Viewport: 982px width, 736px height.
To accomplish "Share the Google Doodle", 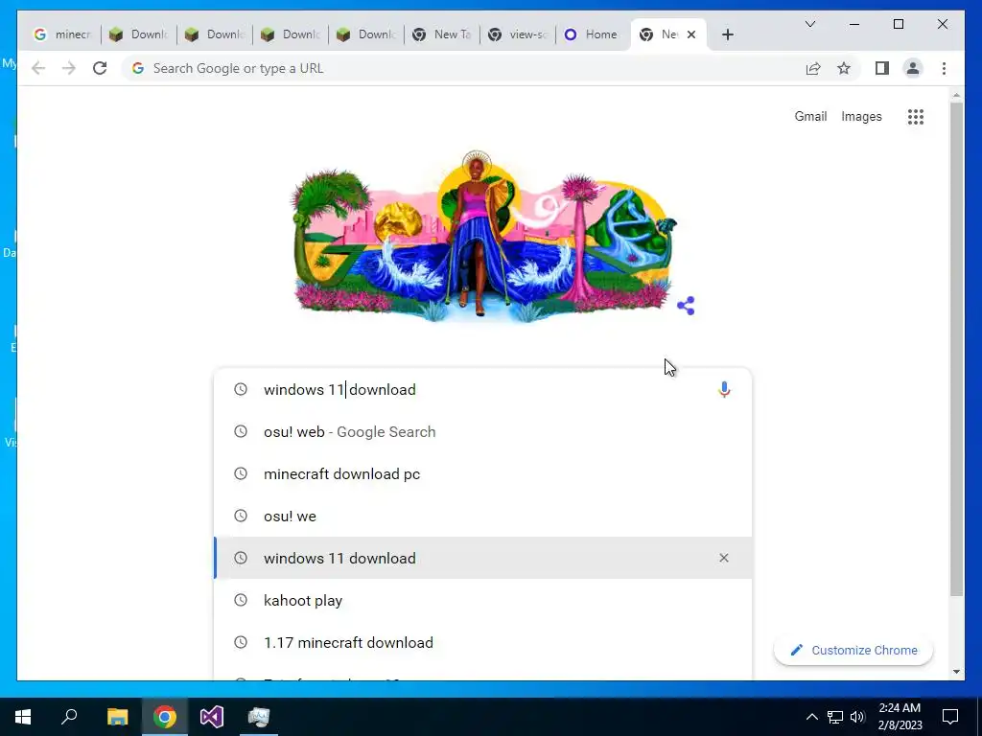I will (686, 306).
